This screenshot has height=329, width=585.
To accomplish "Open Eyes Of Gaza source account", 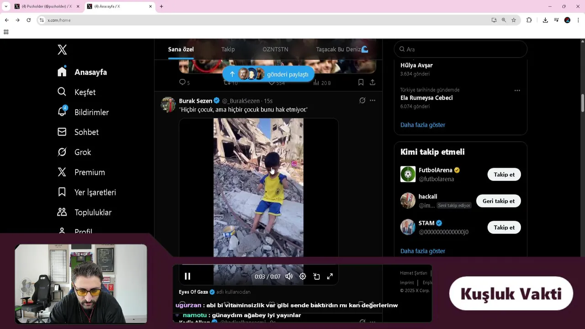I will coord(193,292).
